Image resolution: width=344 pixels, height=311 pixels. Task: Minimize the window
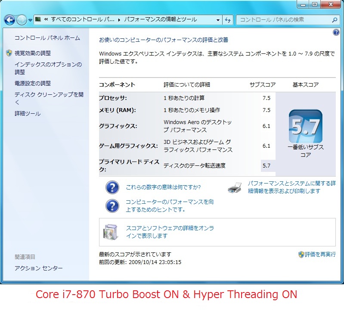click(303, 5)
